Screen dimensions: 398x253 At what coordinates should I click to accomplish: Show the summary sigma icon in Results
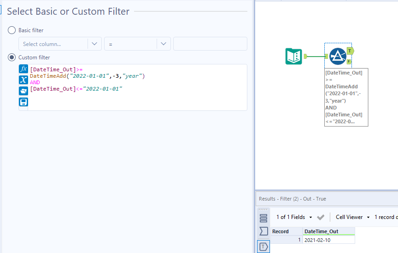(263, 231)
